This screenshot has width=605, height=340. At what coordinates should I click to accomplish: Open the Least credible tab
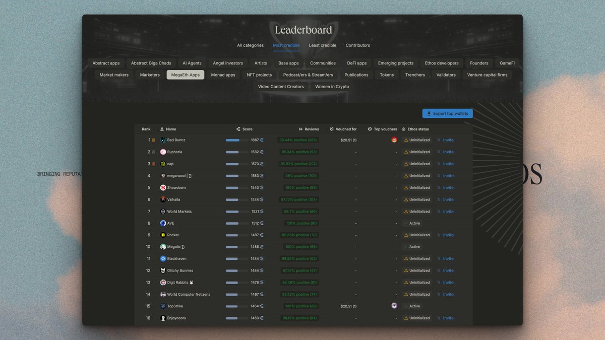pos(323,45)
